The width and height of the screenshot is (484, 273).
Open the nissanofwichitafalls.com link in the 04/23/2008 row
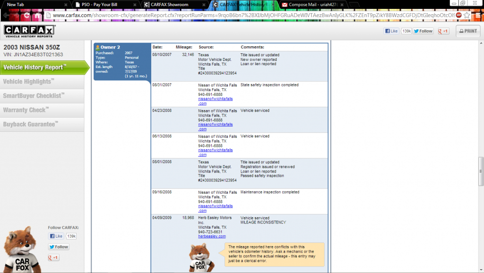coord(215,127)
